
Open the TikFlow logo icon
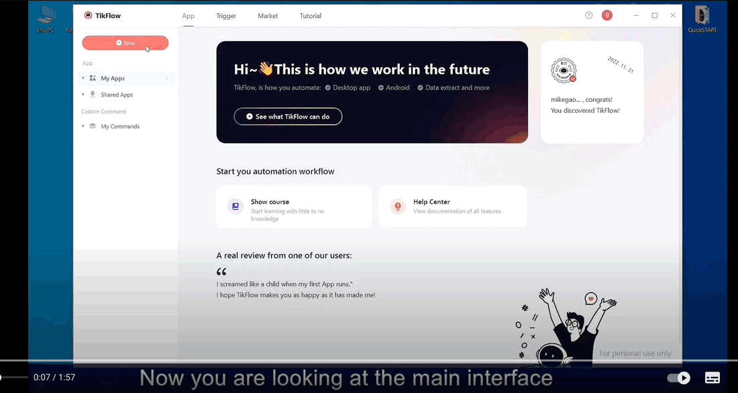(88, 15)
